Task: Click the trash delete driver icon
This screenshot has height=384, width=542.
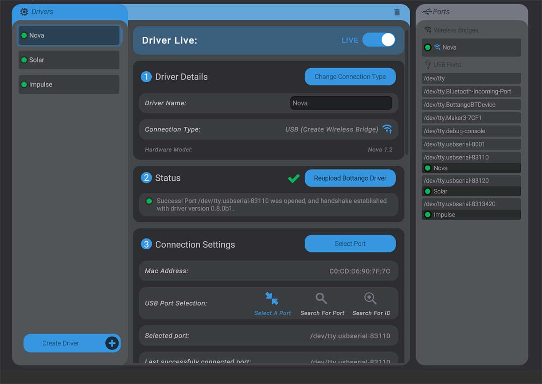Action: click(x=397, y=12)
